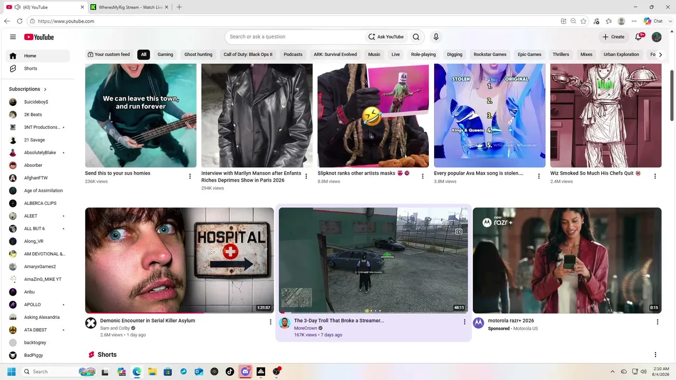Select the Gaming filter chip

point(165,54)
